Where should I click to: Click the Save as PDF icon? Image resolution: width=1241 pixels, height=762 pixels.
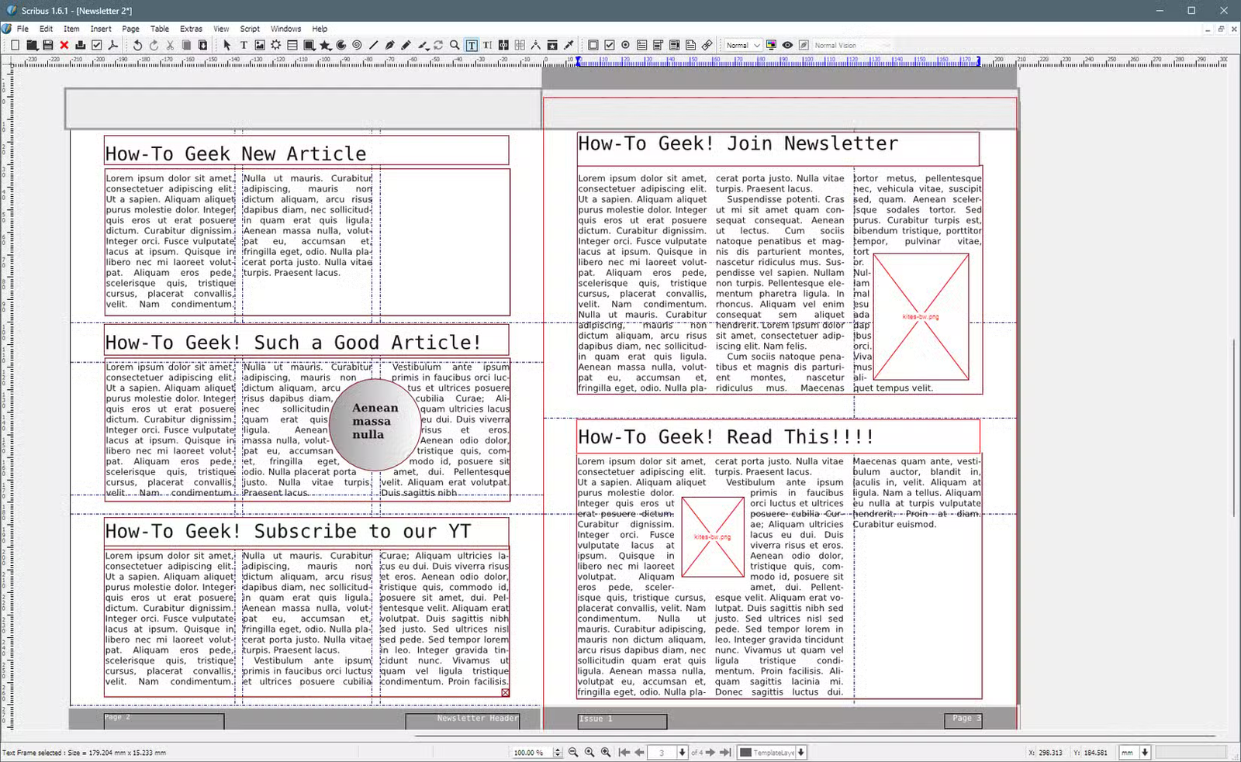(112, 44)
